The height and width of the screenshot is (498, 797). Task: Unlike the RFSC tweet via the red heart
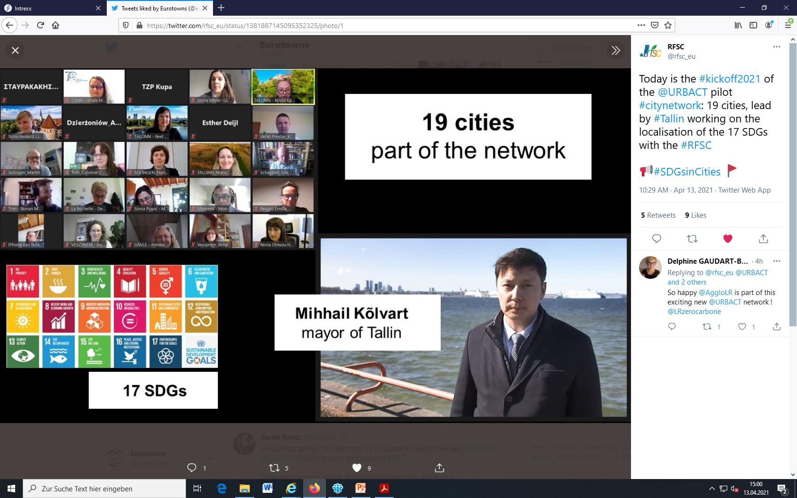point(727,239)
